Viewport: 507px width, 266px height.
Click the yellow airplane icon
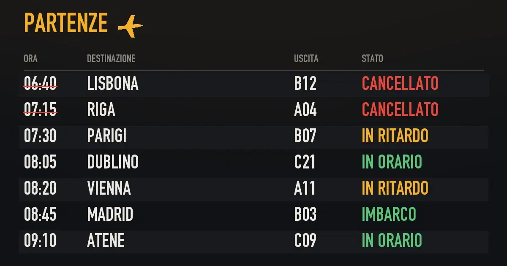point(131,26)
